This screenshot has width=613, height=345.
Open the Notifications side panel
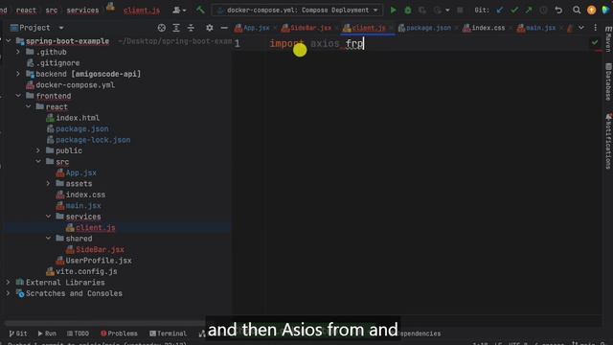(608, 141)
